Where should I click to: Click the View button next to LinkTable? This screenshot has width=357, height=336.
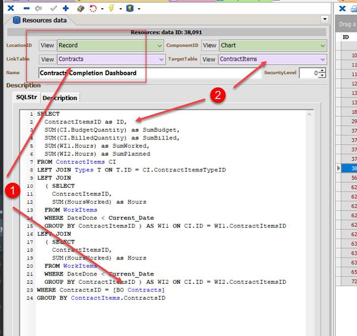pyautogui.click(x=48, y=59)
